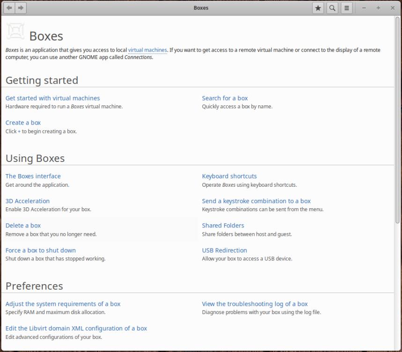Click the Boxes application logo icon
The image size is (402, 352).
click(x=15, y=31)
